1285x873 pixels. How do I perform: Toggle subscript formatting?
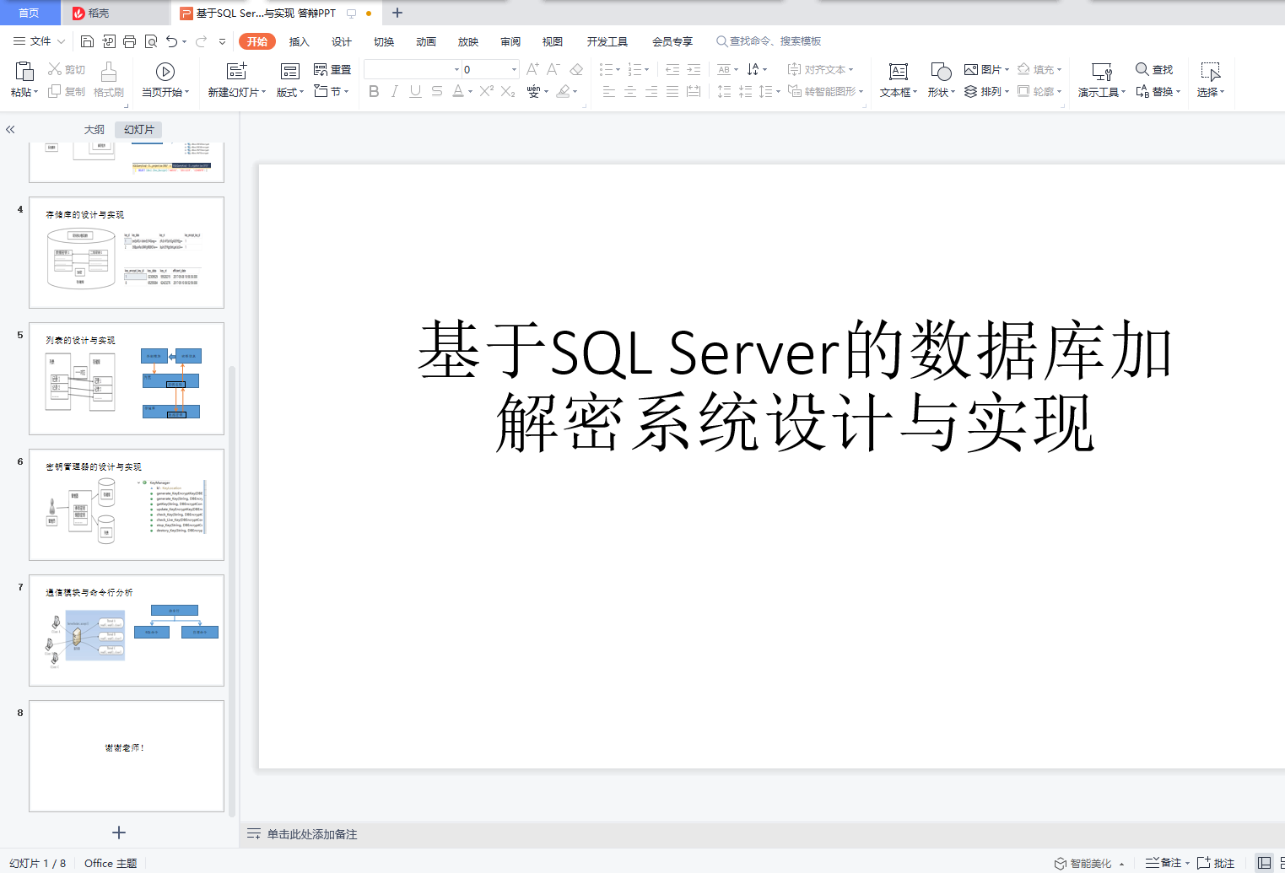coord(508,91)
